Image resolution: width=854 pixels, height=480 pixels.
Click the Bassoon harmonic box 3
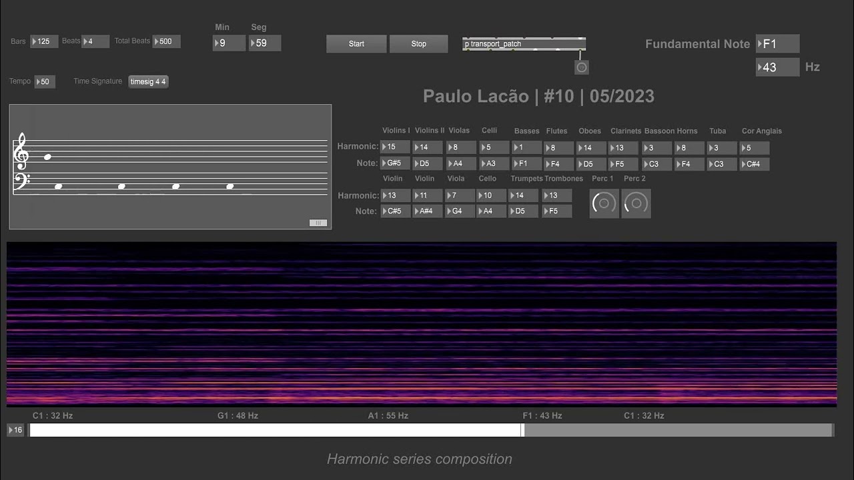point(657,147)
